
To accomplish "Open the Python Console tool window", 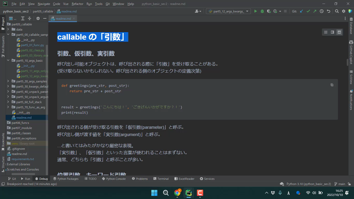I will [114, 179].
